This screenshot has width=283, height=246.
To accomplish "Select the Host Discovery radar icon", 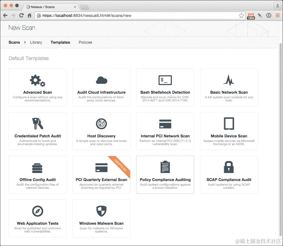I will [x=101, y=124].
